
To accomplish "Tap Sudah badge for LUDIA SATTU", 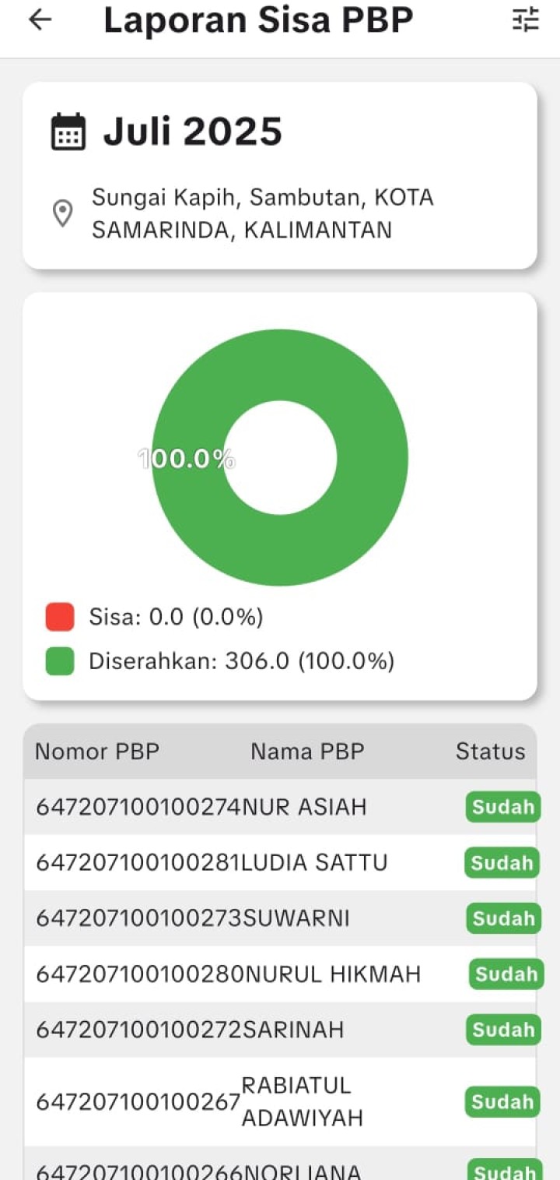I will click(x=502, y=863).
